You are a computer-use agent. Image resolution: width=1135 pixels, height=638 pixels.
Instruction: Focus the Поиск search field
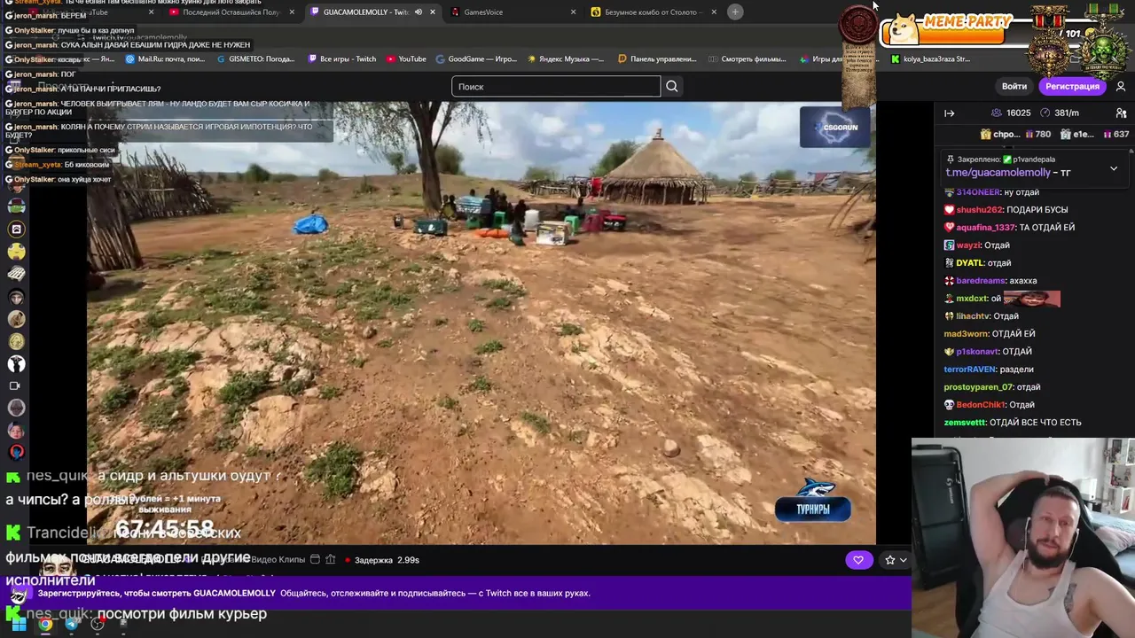tap(556, 86)
